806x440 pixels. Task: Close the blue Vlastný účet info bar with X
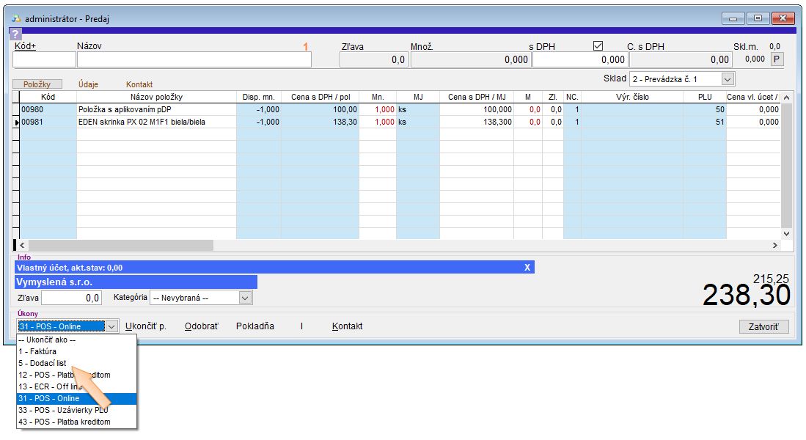click(527, 268)
